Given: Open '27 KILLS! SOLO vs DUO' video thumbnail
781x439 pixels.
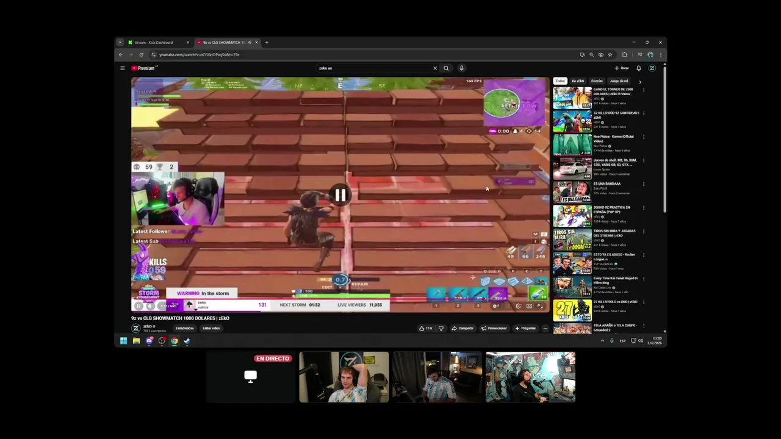Looking at the screenshot, I should 572,310.
